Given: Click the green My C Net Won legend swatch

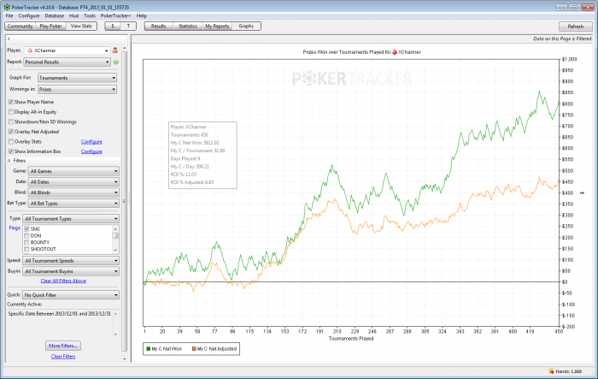Looking at the screenshot, I should click(149, 349).
